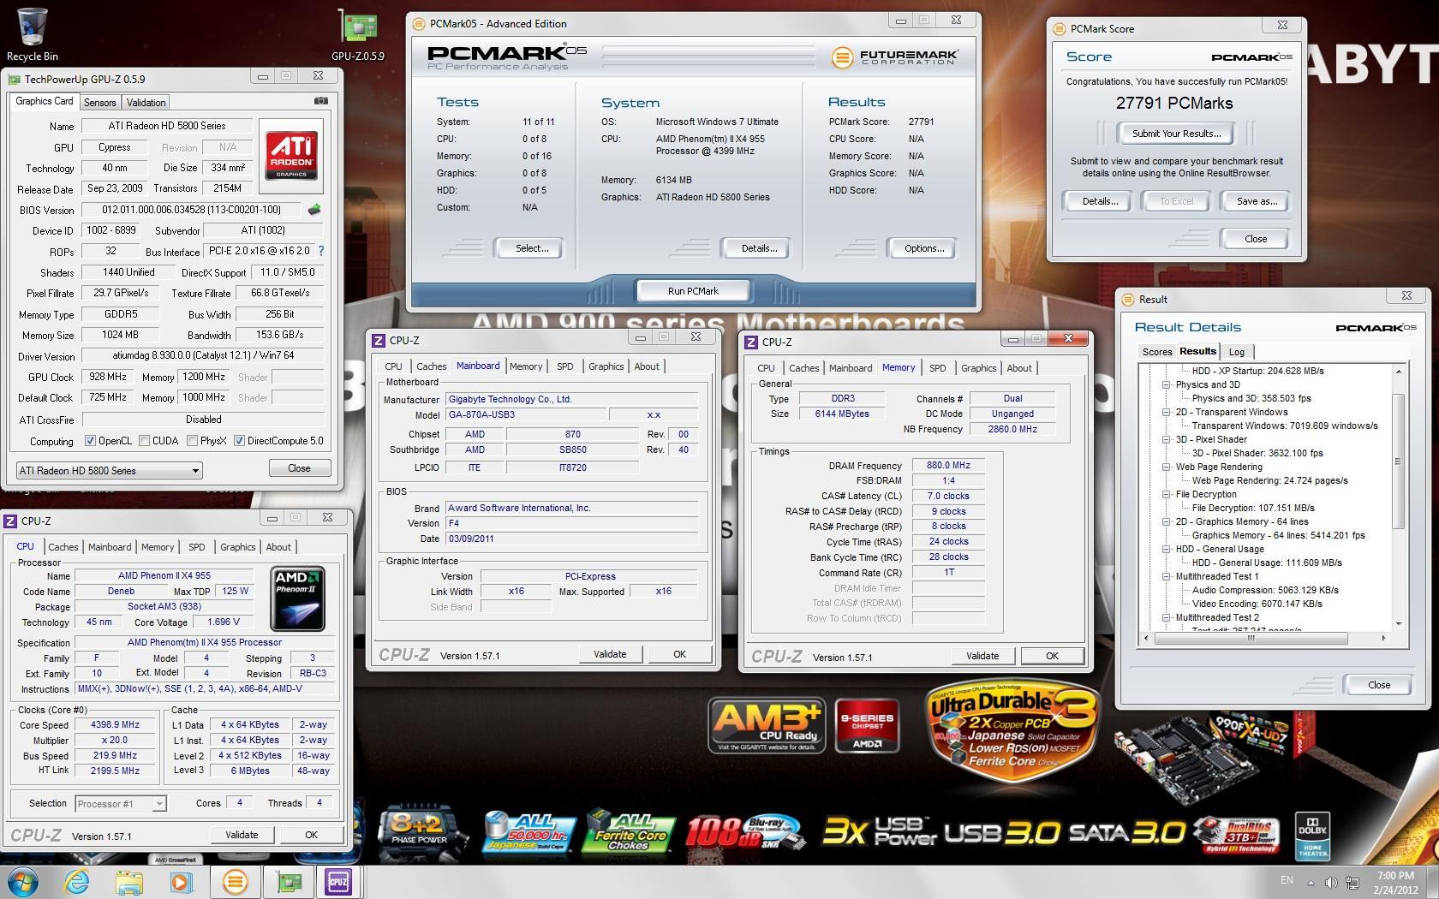Click Save as... in PCMark Score
Viewport: 1439px width, 899px height.
point(1257,201)
